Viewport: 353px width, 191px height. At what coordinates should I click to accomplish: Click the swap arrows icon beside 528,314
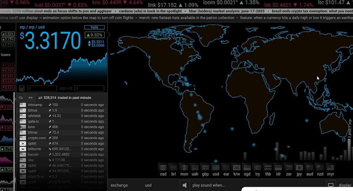tap(40, 98)
